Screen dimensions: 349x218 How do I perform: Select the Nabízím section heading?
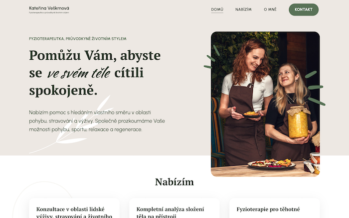174,182
